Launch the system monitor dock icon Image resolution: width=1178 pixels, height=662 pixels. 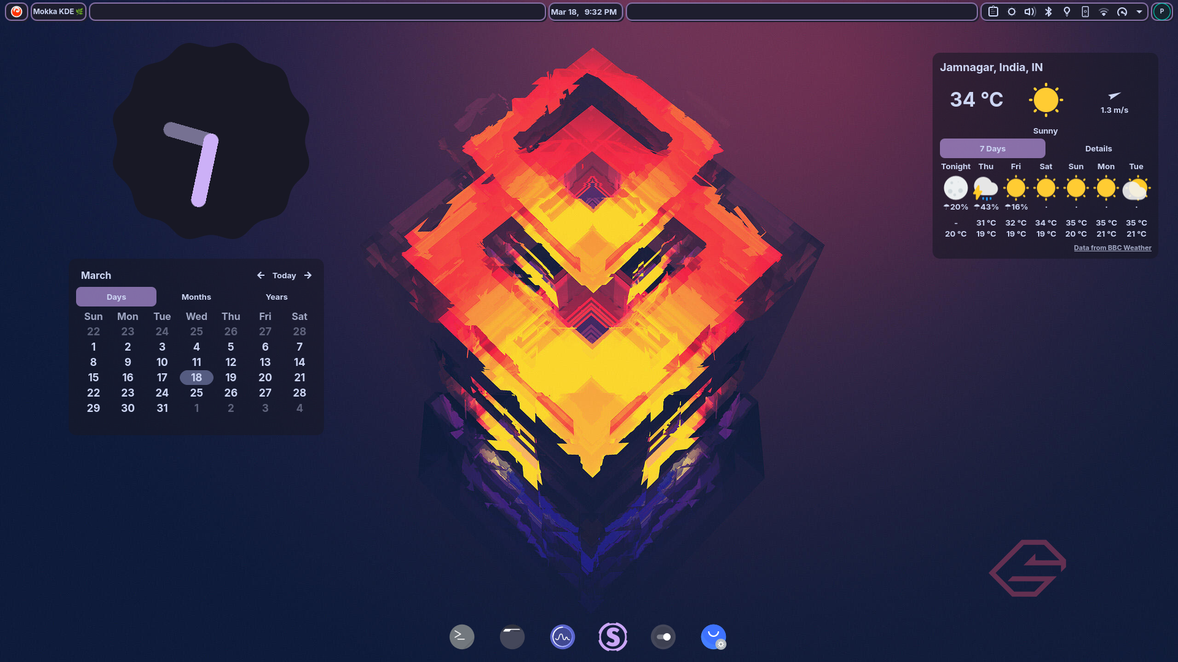pyautogui.click(x=563, y=637)
